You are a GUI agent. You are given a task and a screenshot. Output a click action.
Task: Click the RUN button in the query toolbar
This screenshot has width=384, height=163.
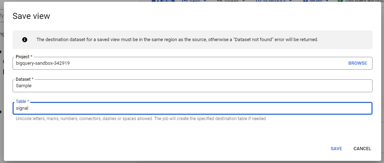pyautogui.click(x=163, y=1)
